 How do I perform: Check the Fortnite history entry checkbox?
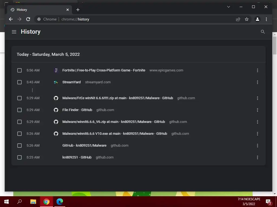pyautogui.click(x=19, y=70)
